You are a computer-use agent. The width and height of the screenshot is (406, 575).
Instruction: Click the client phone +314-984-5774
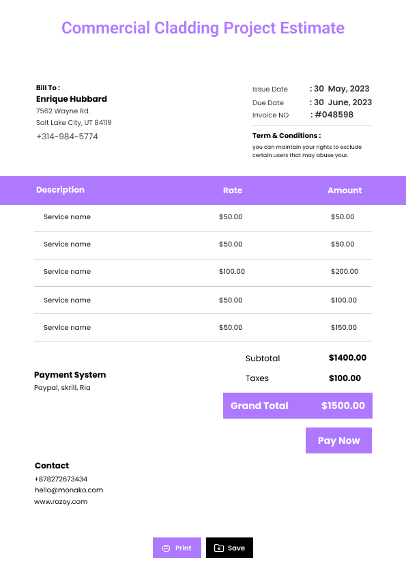point(67,137)
